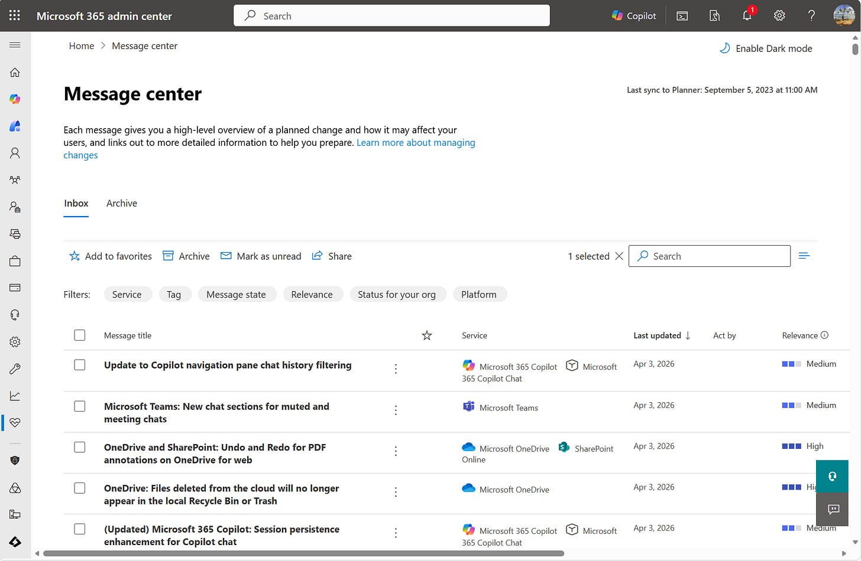The width and height of the screenshot is (861, 561).
Task: Check the Copilot navigation pane message
Action: 80,365
